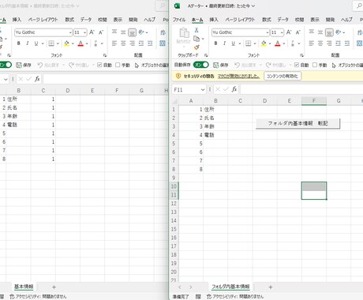This screenshot has width=363, height=300.
Task: Click Cut scissors icon in right window
Action: coord(196,30)
